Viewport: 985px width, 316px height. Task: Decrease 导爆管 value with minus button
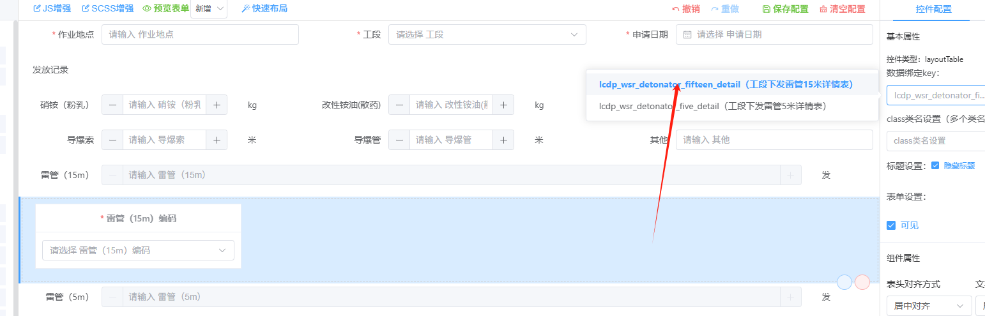pos(399,140)
